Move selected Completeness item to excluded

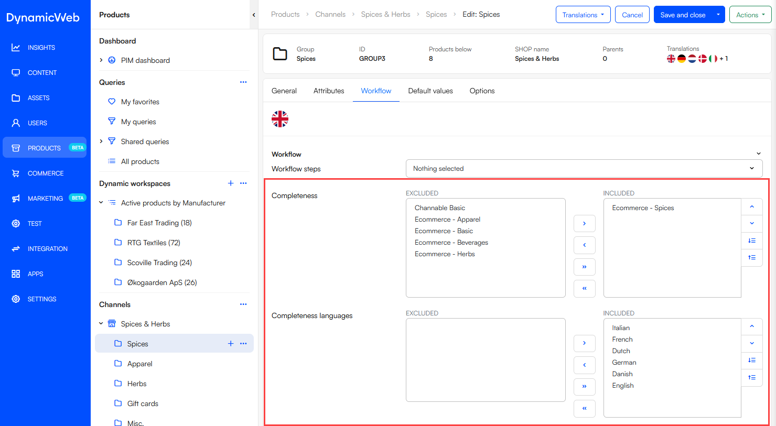585,245
